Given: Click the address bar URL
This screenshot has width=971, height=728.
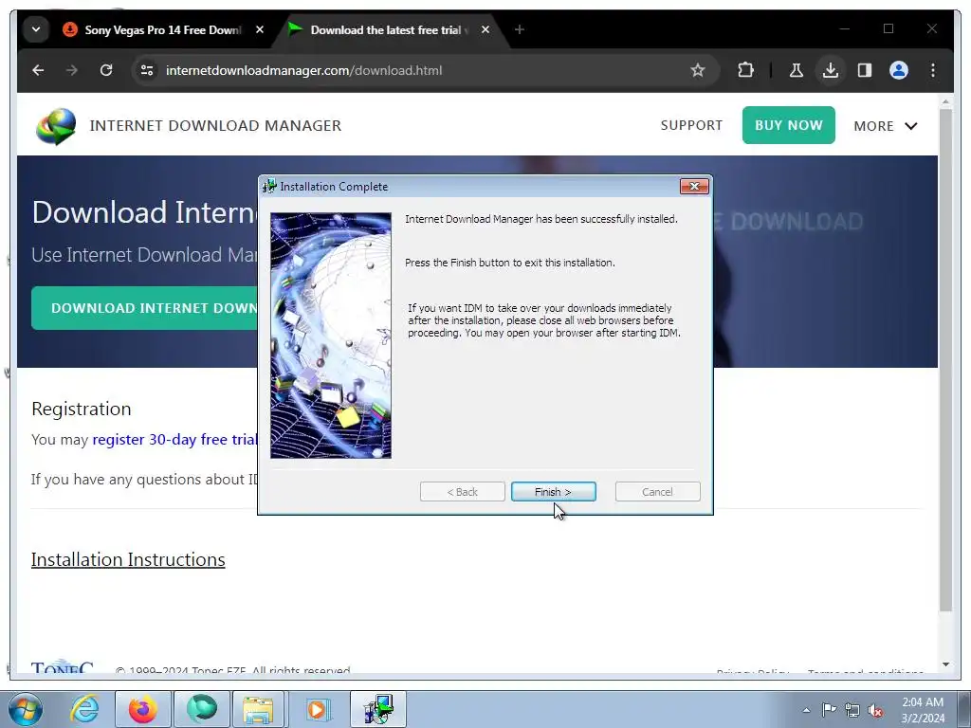Looking at the screenshot, I should [303, 70].
